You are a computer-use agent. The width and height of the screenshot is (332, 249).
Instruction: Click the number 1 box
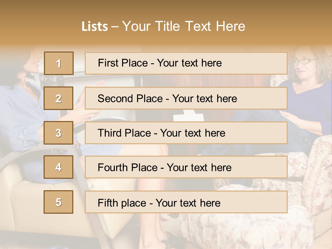click(58, 63)
